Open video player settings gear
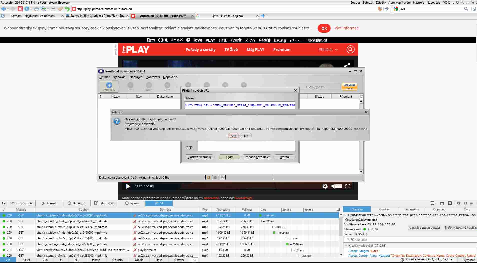477x263 pixels. pos(325,186)
